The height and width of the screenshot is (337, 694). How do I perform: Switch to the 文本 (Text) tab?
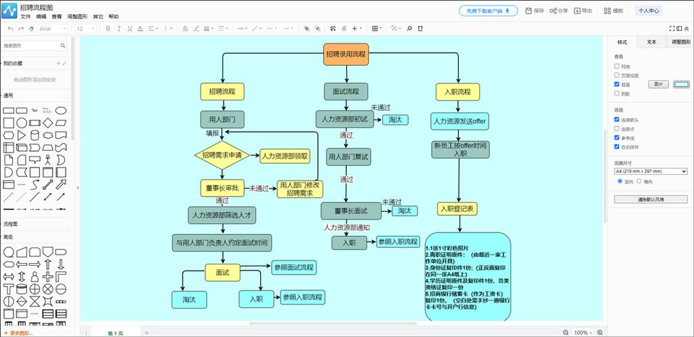tap(651, 42)
